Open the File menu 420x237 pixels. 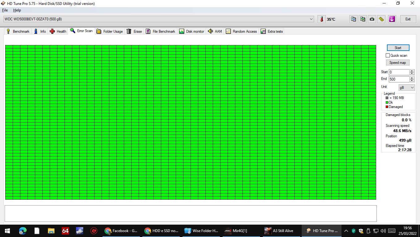coord(5,10)
